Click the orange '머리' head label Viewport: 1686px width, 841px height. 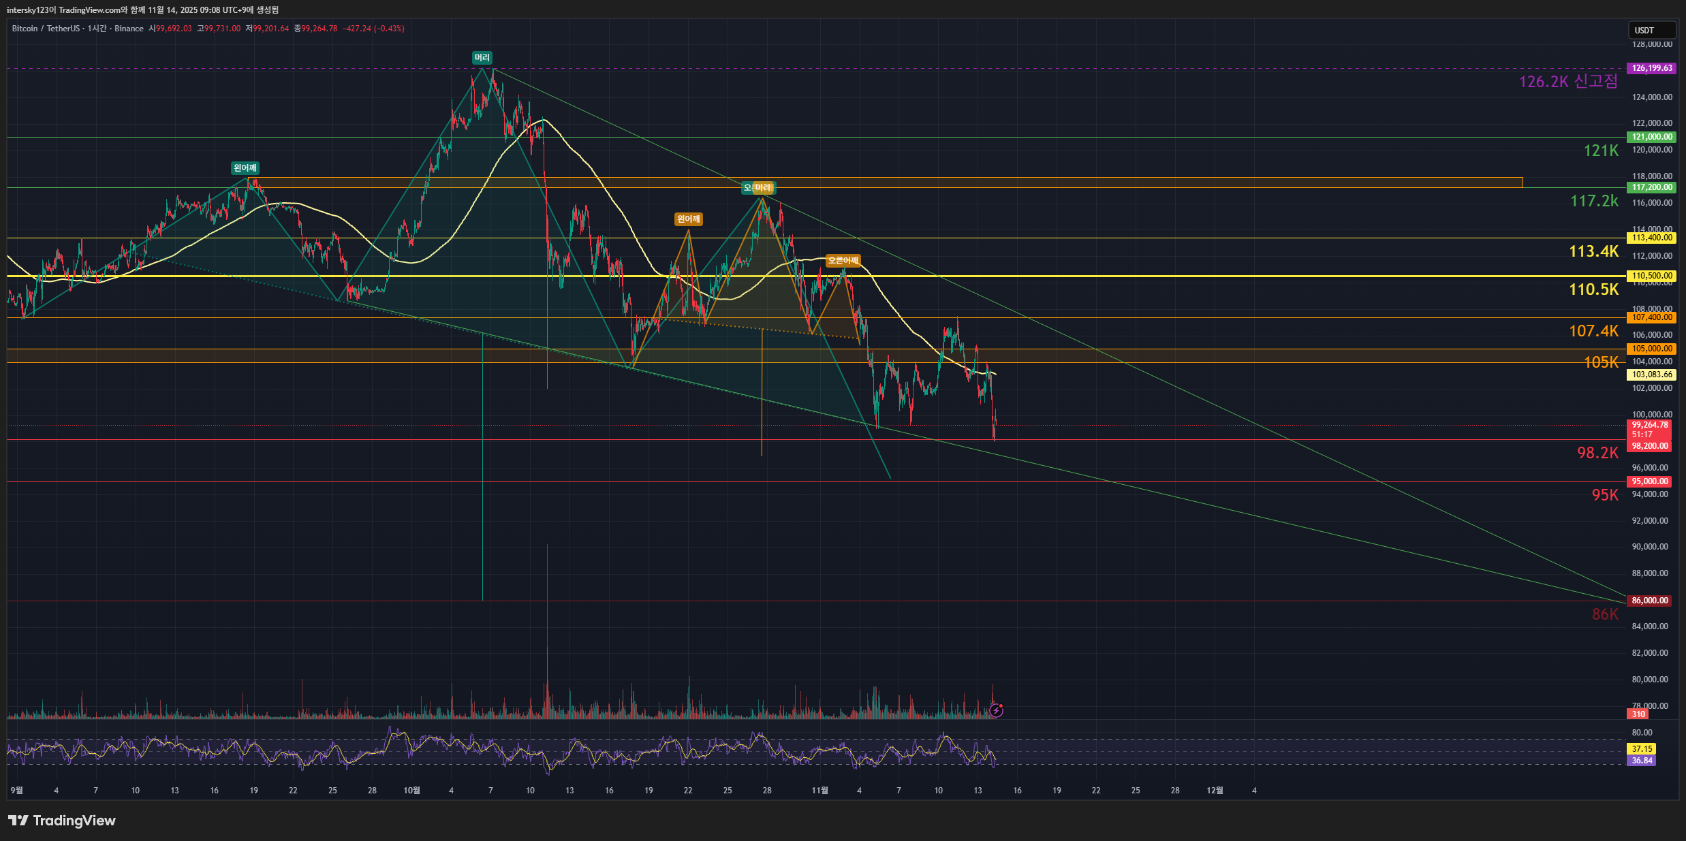point(764,188)
